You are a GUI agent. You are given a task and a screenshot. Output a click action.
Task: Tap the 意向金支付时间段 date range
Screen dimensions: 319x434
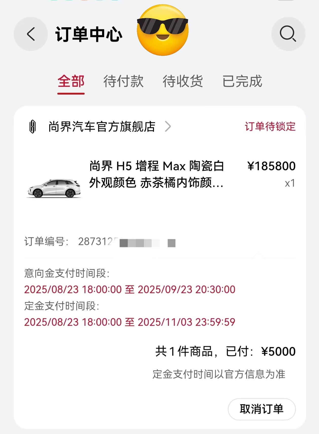(130, 290)
